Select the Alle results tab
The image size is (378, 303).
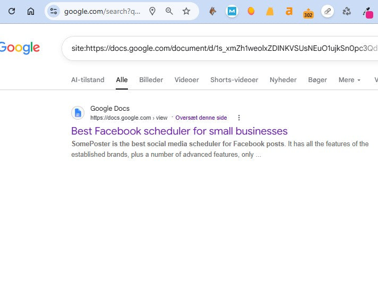(x=122, y=80)
